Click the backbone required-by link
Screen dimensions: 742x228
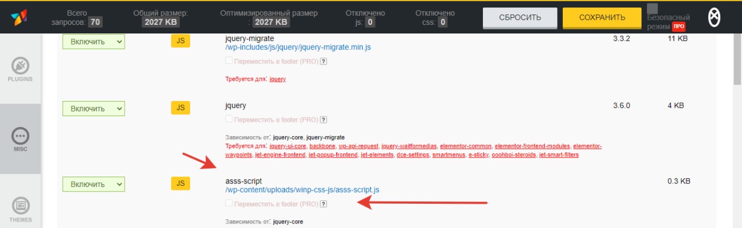point(322,146)
